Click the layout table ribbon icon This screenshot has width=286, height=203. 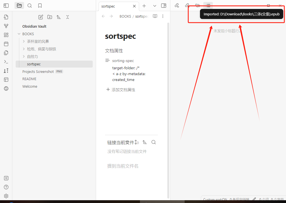point(6,80)
